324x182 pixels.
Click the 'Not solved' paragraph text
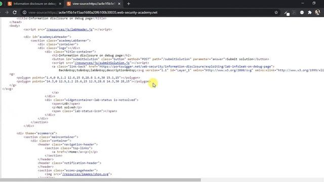[x=66, y=108]
